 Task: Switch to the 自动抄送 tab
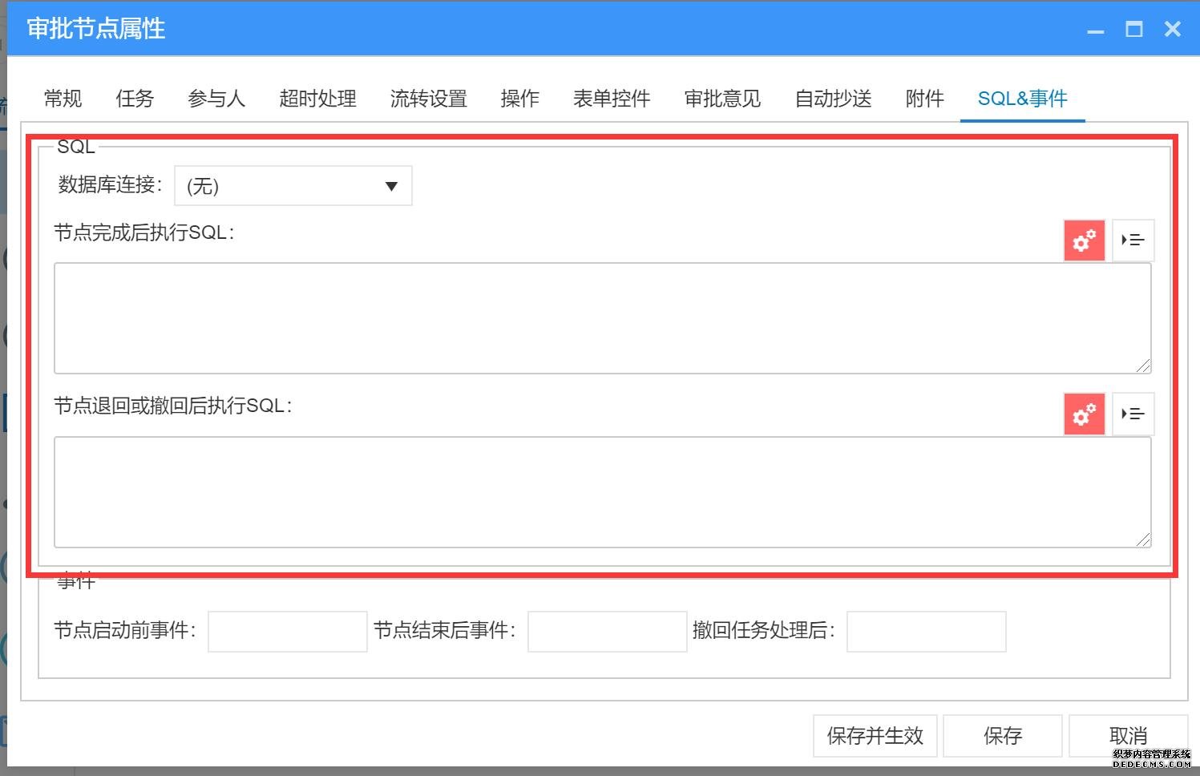pos(833,99)
